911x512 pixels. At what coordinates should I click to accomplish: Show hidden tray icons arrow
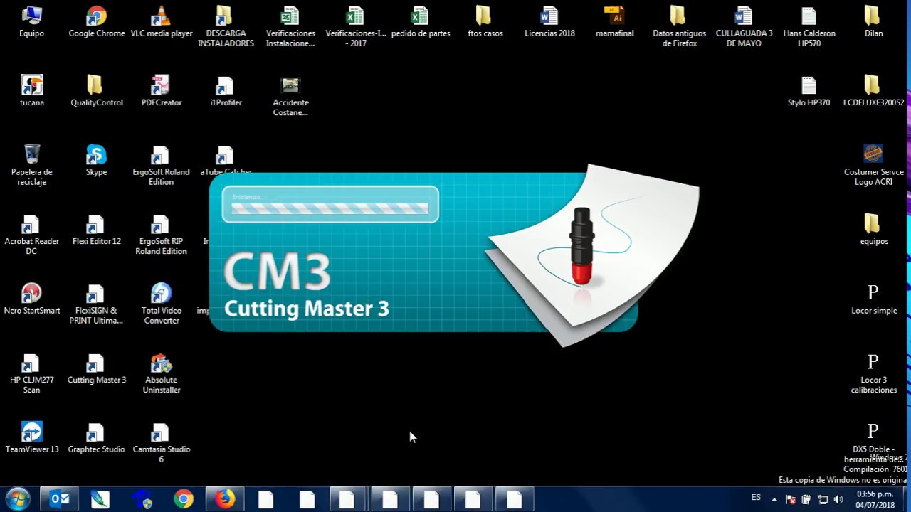774,499
